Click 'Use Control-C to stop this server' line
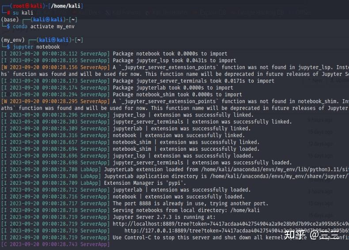 click(175, 238)
